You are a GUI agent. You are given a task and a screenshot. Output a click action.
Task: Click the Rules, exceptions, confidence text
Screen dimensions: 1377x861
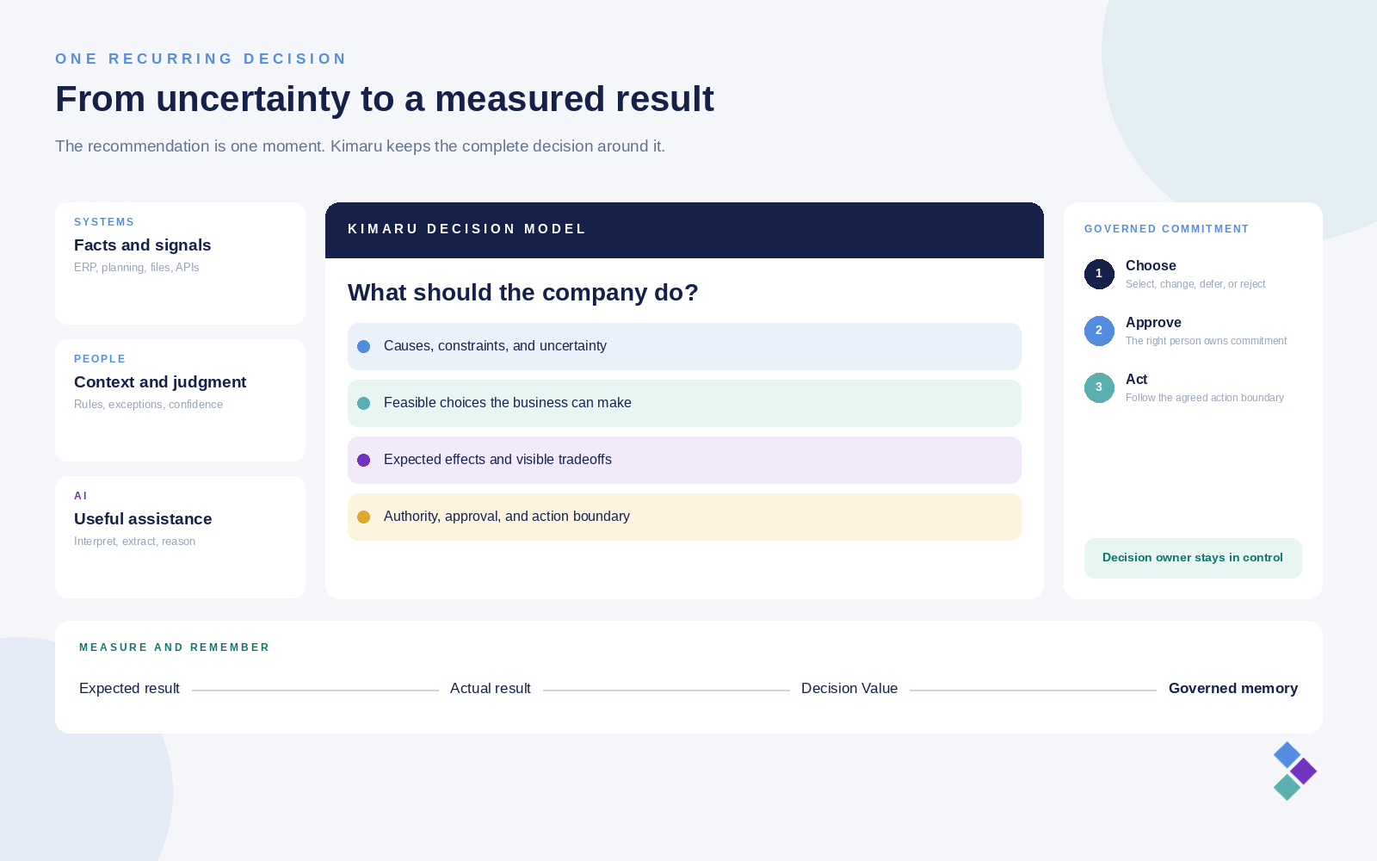[x=148, y=405]
